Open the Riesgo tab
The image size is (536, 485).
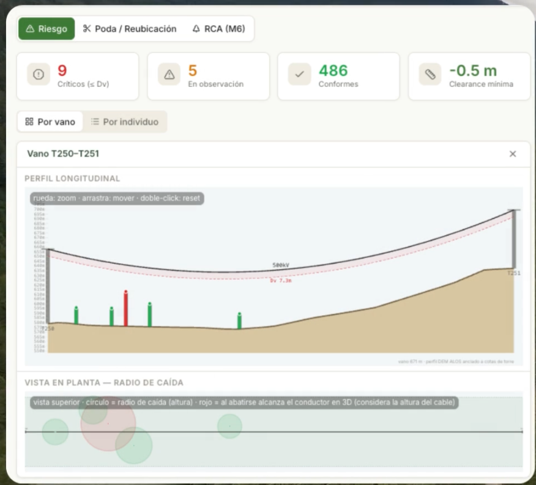coord(47,29)
